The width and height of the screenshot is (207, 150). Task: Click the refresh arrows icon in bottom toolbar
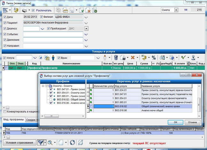72,143
